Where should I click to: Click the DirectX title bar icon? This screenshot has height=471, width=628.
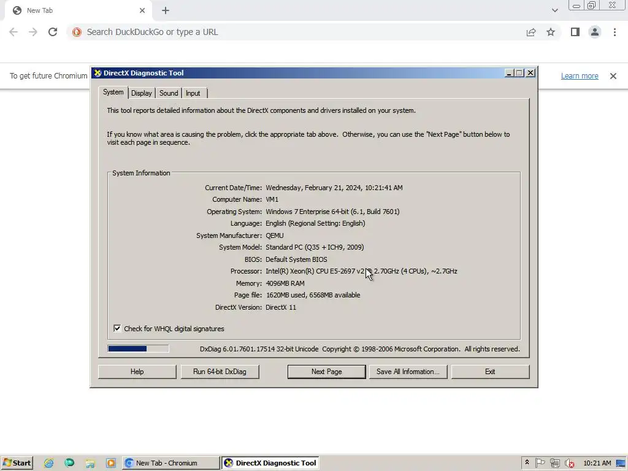coord(98,73)
